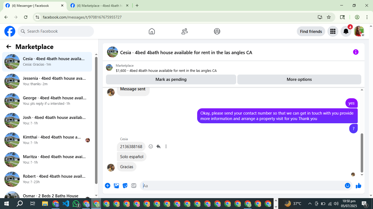This screenshot has width=373, height=209.
Task: Open the Windows Start menu
Action: pos(7,204)
